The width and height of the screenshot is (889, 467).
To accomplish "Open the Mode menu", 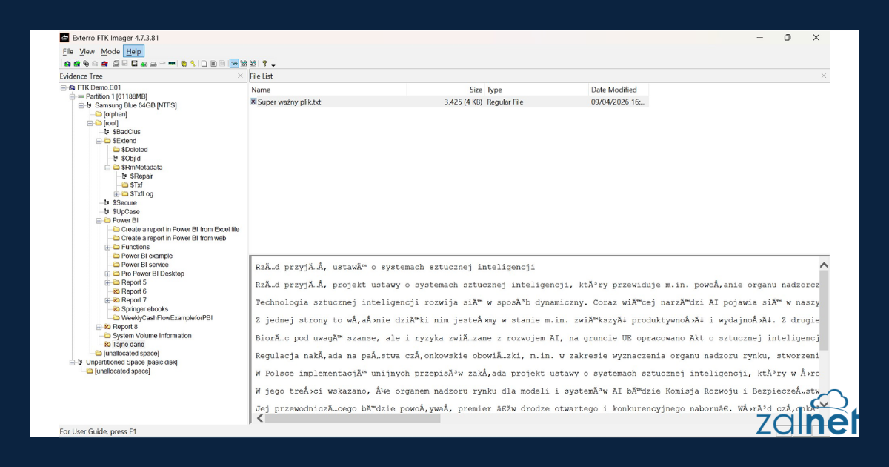I will click(110, 52).
